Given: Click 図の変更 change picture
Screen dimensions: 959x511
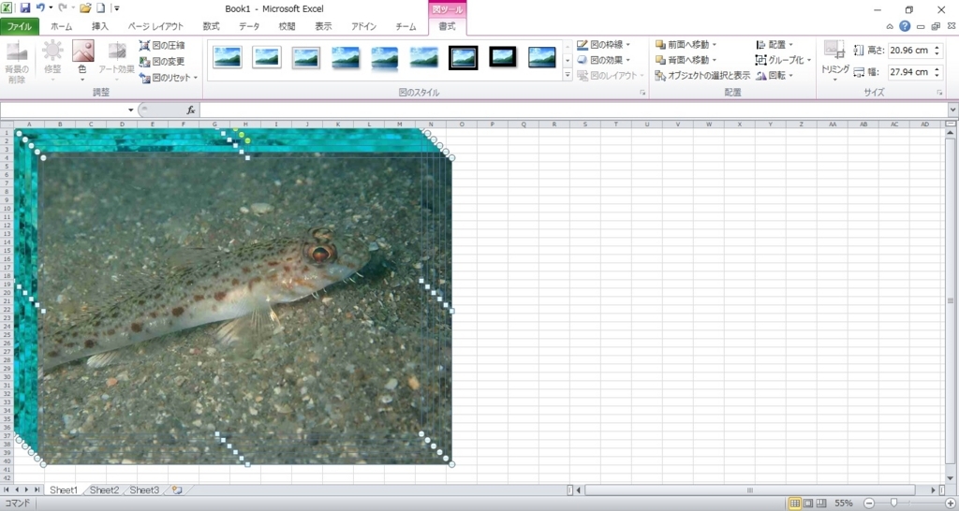Looking at the screenshot, I should coord(162,61).
